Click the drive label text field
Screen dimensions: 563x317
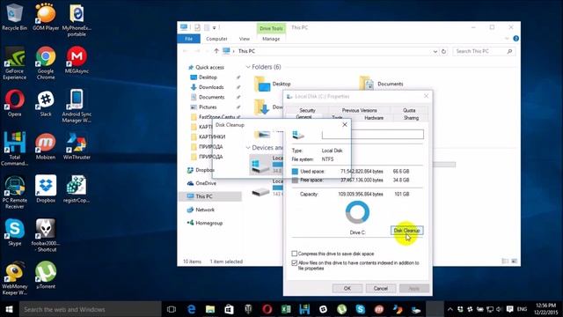373,135
